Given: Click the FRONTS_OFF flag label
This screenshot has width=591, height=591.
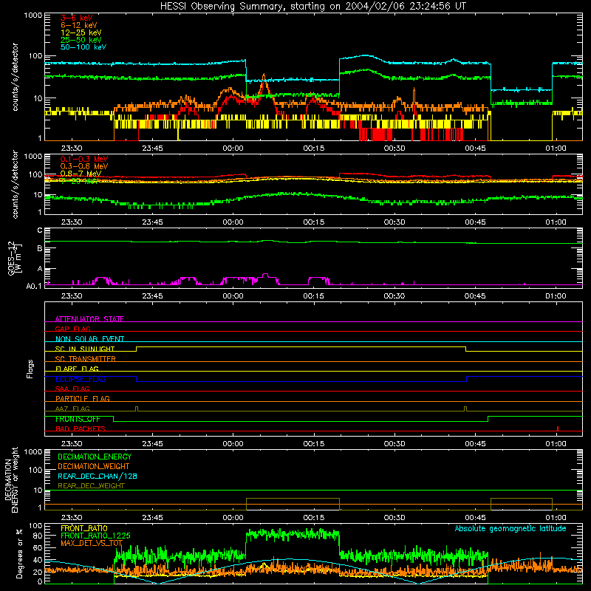Looking at the screenshot, I should pos(78,419).
